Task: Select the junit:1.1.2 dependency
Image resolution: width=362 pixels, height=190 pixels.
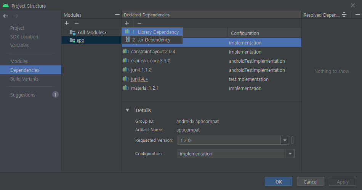Action: pos(141,70)
